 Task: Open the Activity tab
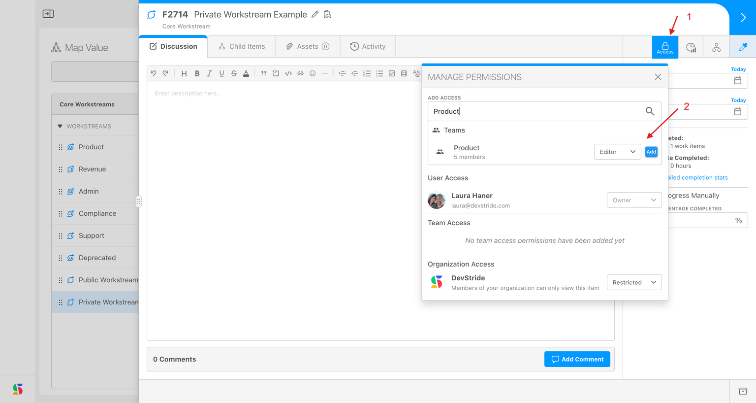tap(368, 46)
